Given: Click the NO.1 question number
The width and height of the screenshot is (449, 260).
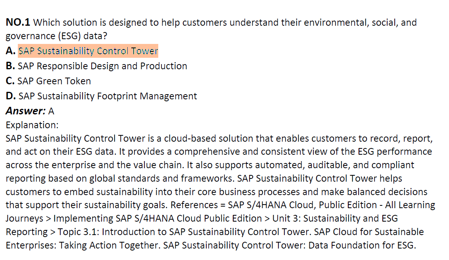Looking at the screenshot, I should tap(18, 22).
